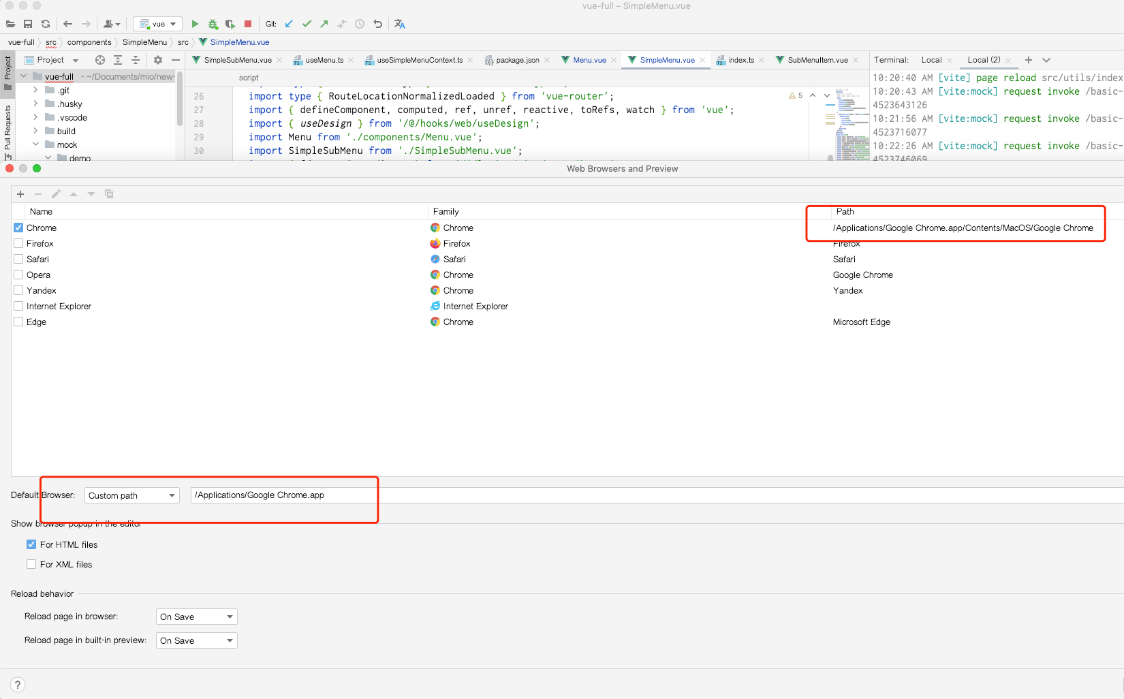
Task: Click the copy browser icon
Action: coord(109,194)
